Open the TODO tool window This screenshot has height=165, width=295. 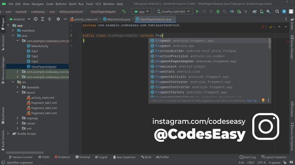tap(44, 157)
